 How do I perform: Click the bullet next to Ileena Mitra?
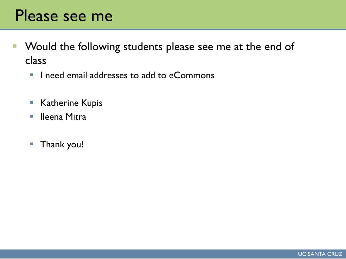32,116
